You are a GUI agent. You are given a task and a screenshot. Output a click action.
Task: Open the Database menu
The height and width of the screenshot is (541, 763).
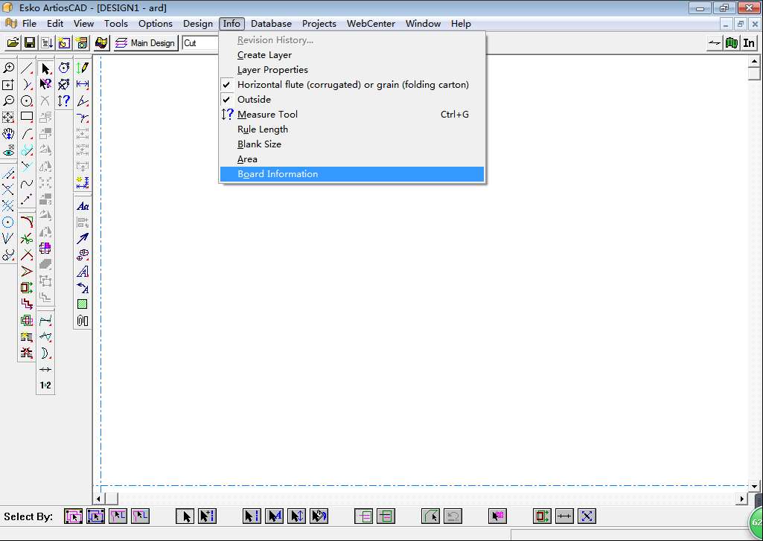coord(271,23)
